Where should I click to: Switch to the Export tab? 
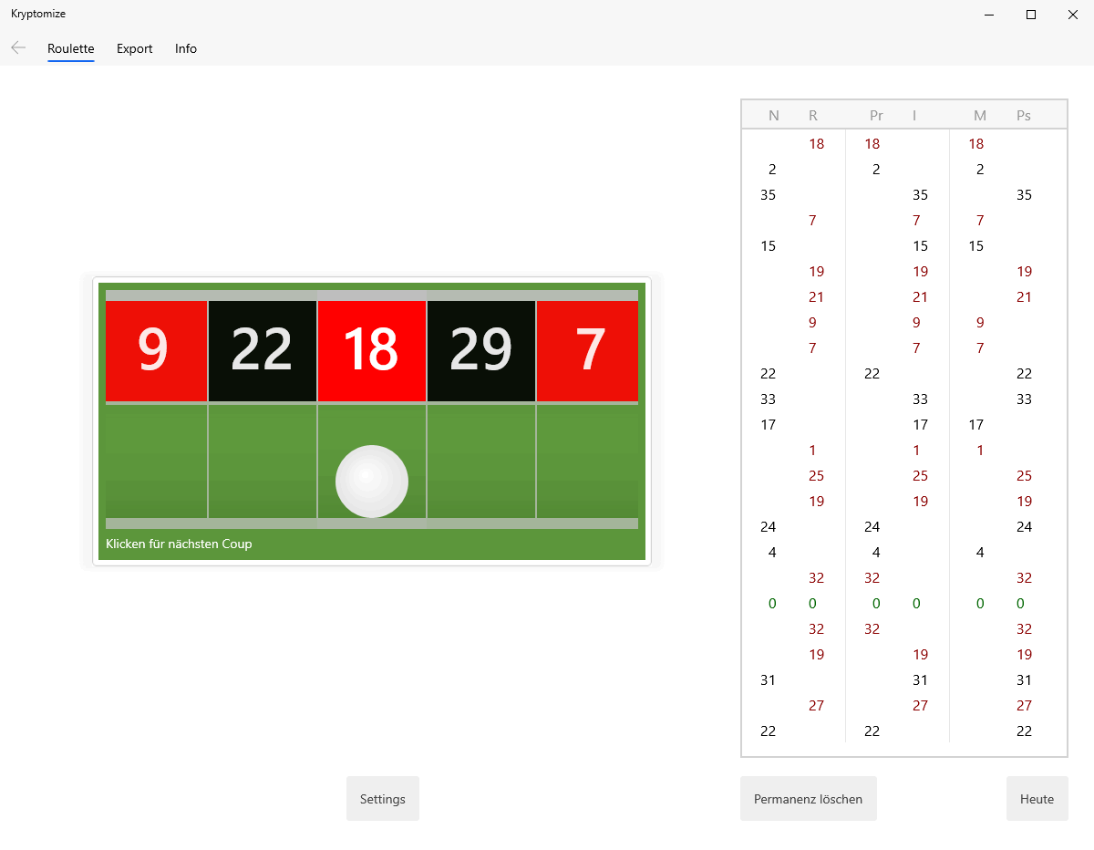135,48
